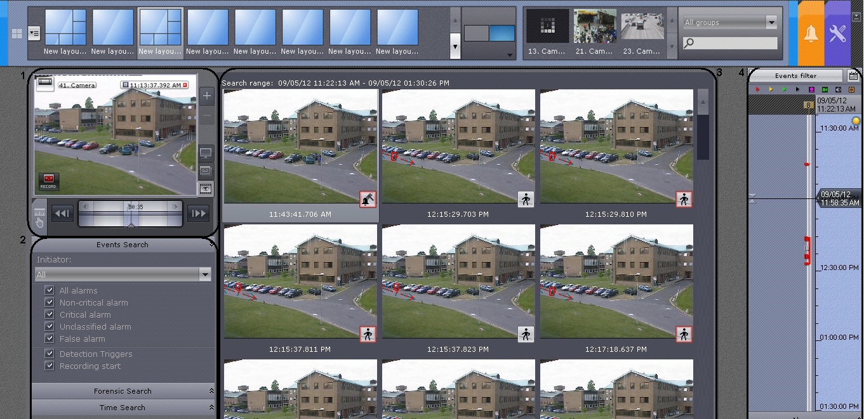Toggle the yellow flag event filter
This screenshot has height=419, width=864.
pos(771,90)
